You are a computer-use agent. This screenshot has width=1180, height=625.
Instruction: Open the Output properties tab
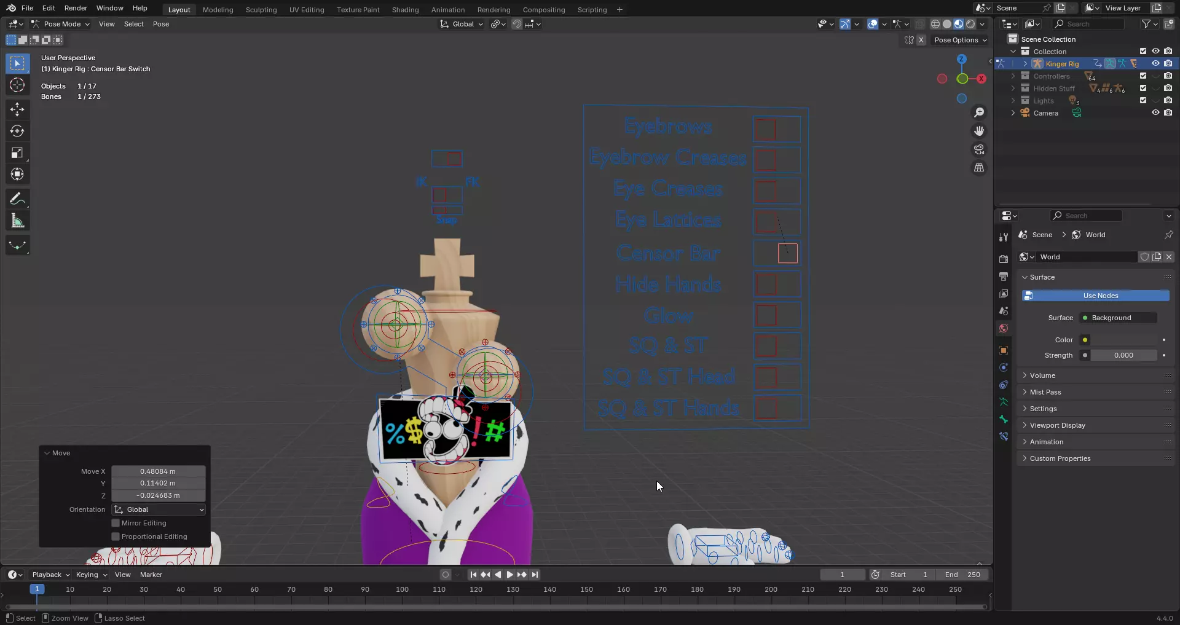click(x=1004, y=276)
